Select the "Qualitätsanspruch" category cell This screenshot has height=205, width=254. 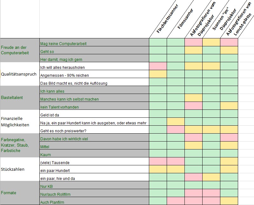[x=20, y=74]
